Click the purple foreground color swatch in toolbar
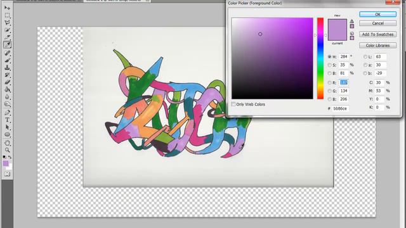Viewport: 406px width, 228px height. coord(6,163)
